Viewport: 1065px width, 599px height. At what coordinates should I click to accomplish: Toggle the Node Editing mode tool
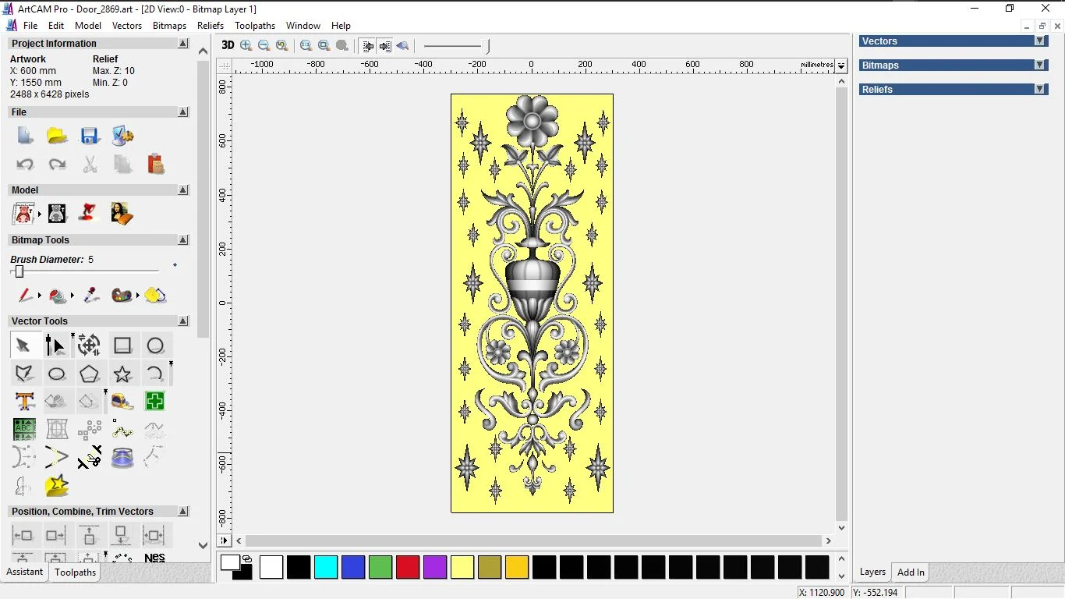[x=55, y=346]
